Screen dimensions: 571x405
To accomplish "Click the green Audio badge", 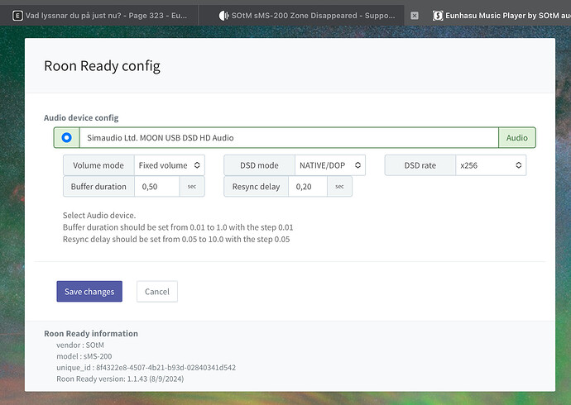I will 516,138.
